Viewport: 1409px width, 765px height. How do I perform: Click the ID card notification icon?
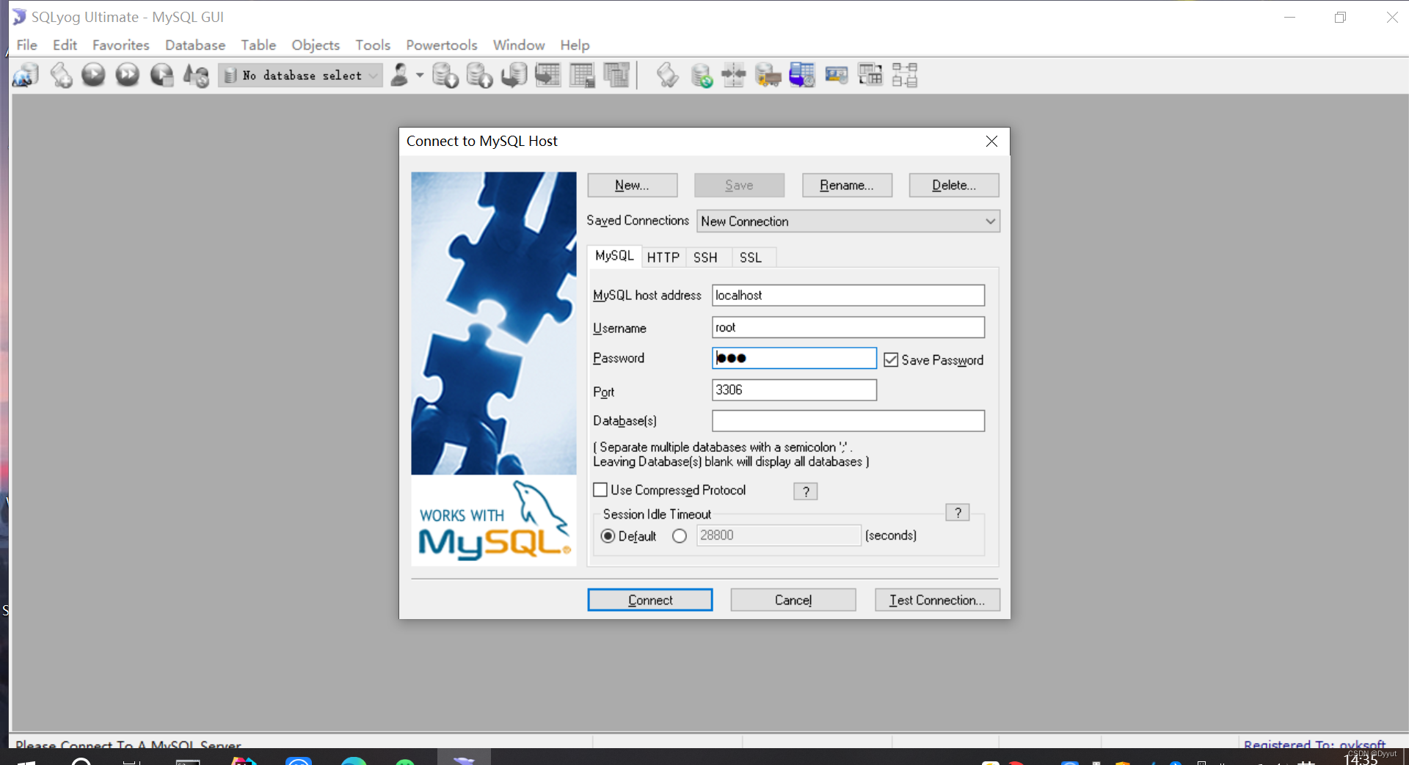tap(836, 75)
